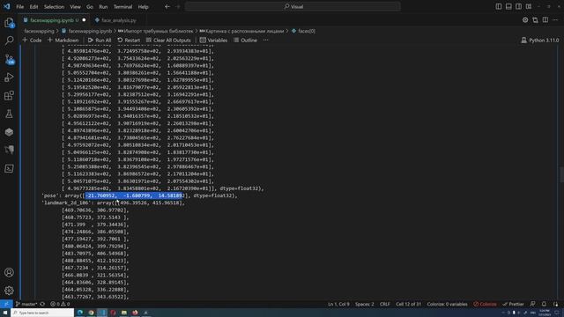Open the Edit menu

coord(33,7)
